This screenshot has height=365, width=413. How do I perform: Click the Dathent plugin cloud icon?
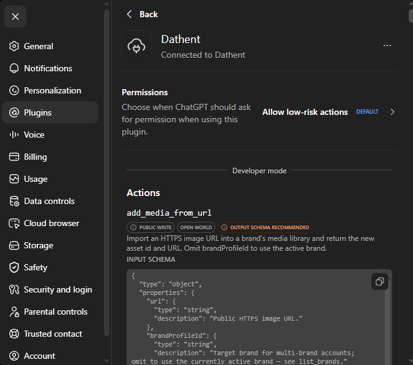[136, 45]
